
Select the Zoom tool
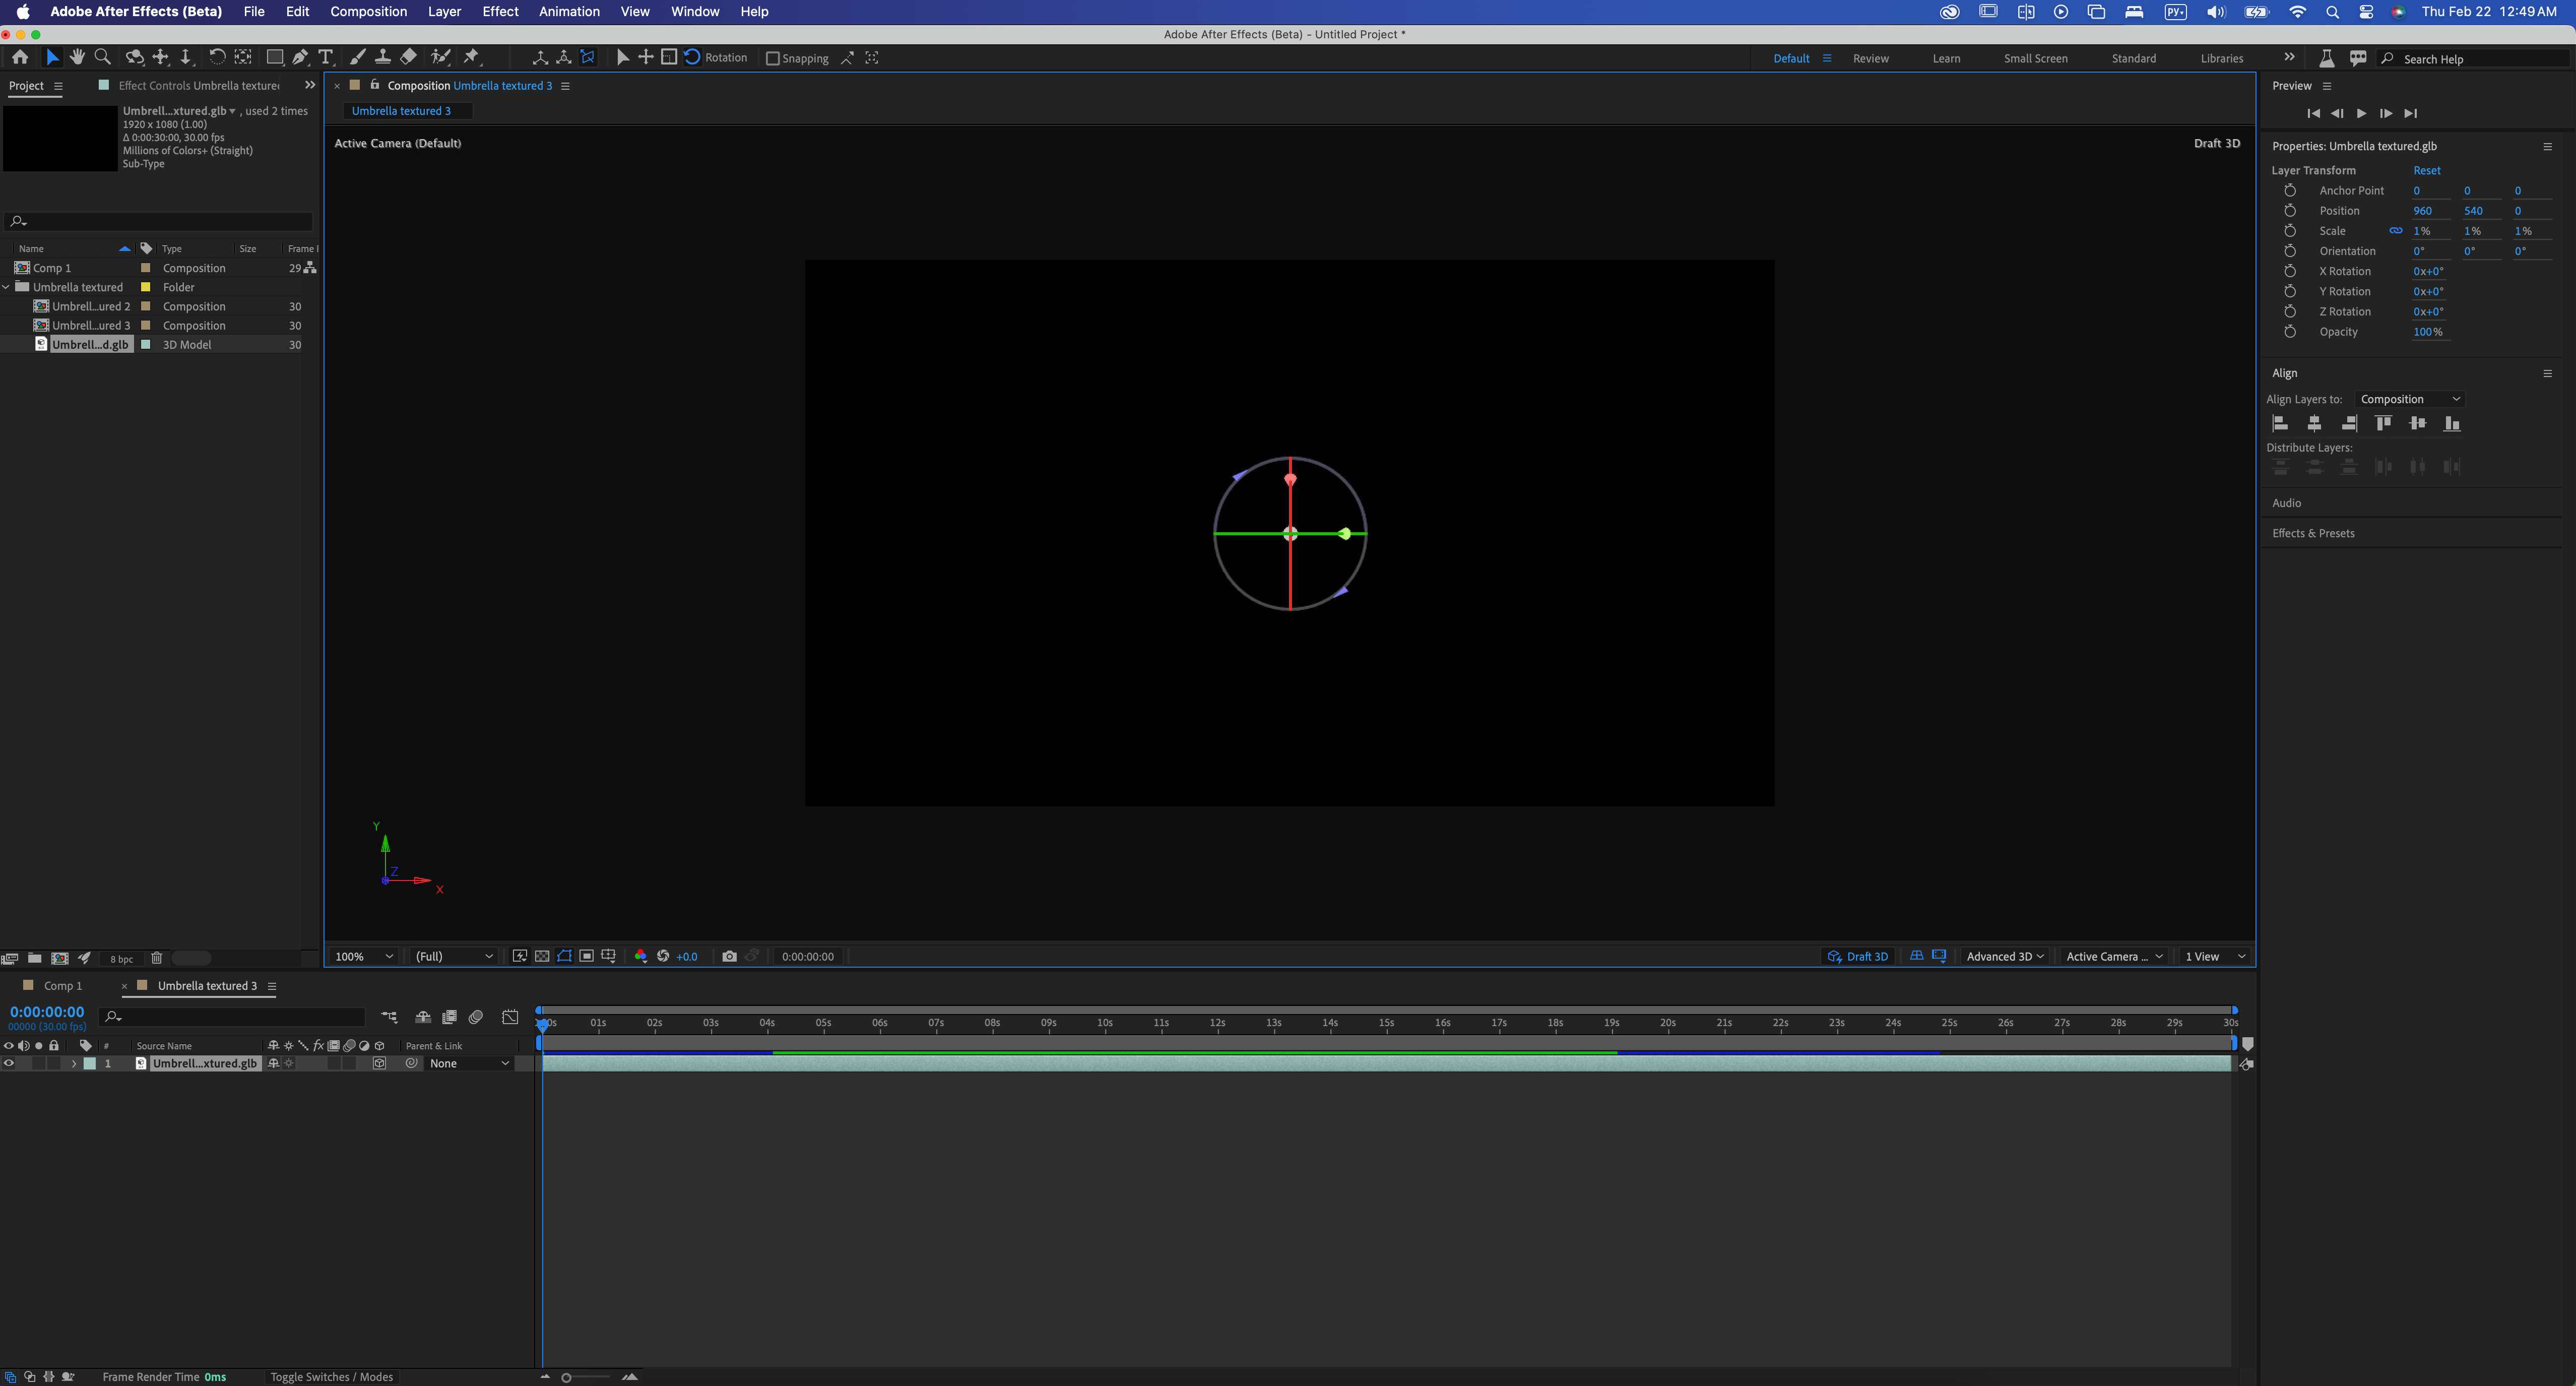tap(102, 57)
